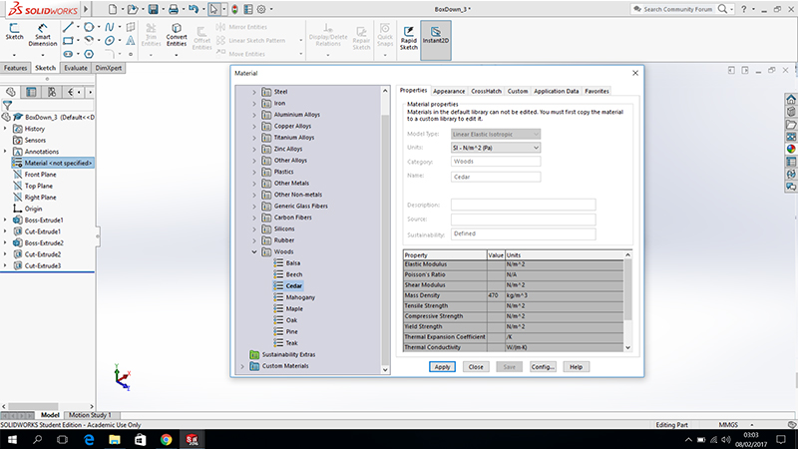Viewport: 798px width, 449px height.
Task: Click the Description input field
Action: (x=523, y=206)
